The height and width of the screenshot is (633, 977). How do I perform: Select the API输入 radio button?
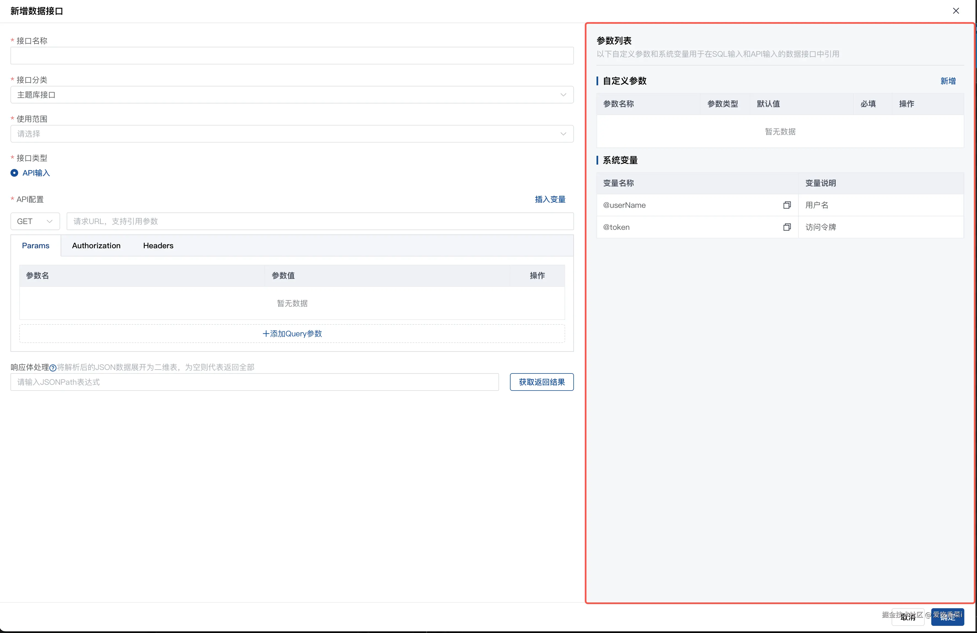pyautogui.click(x=14, y=173)
